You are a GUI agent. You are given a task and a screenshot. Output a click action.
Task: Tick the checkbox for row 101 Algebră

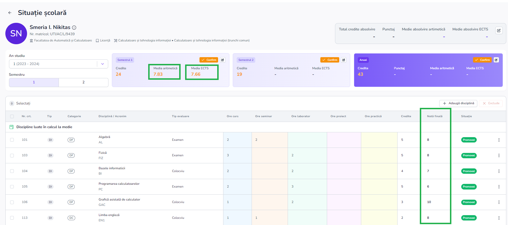coord(12,140)
